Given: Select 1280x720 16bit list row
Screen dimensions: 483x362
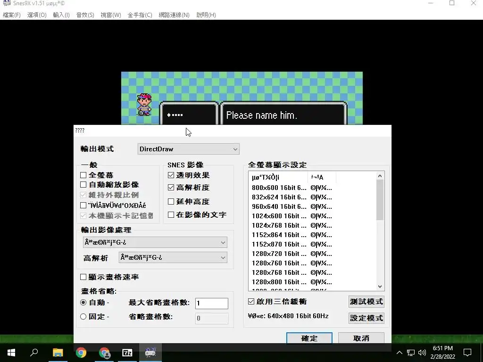Looking at the screenshot, I should (292, 254).
